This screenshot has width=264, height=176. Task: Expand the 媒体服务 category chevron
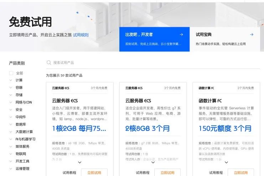11,146
